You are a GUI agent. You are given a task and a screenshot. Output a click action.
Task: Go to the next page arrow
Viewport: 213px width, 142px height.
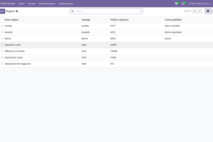tap(200, 11)
